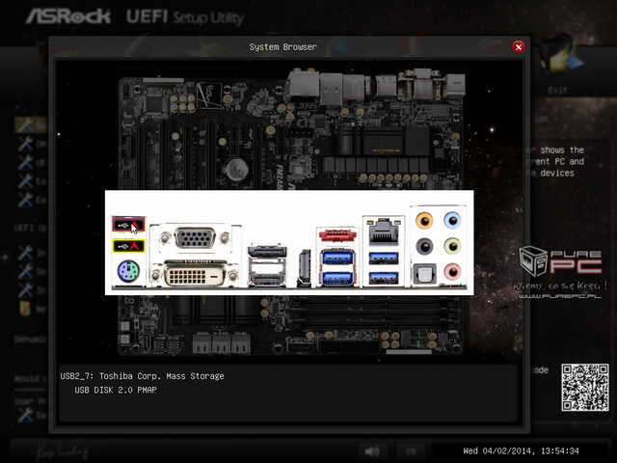Select the pink microphone jack
Image resolution: width=617 pixels, height=463 pixels.
click(x=452, y=272)
